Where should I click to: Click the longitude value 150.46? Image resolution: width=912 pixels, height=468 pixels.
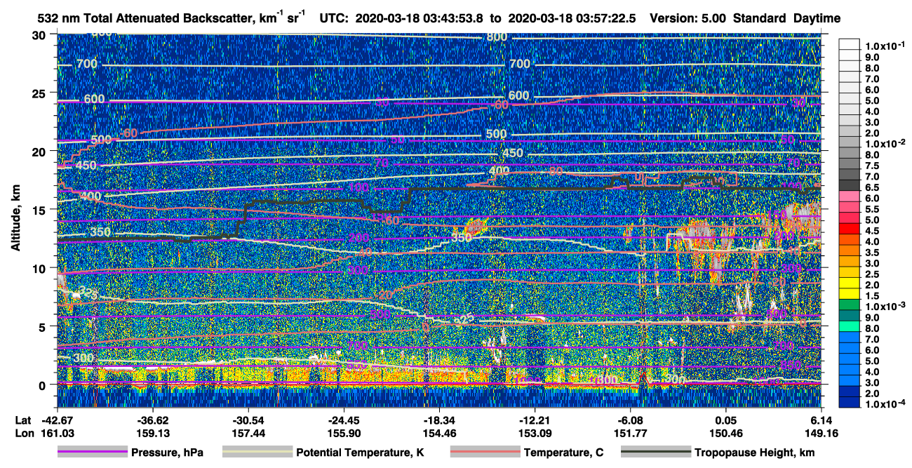coord(726,433)
